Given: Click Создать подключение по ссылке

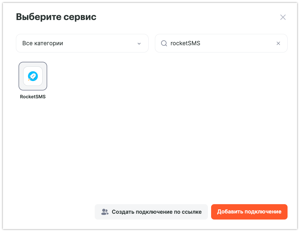Looking at the screenshot, I should coord(151,212).
